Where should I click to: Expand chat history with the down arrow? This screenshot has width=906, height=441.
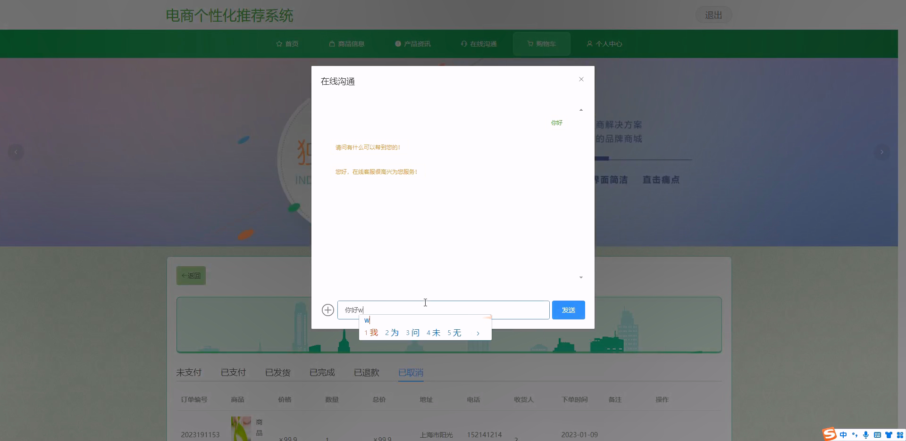(581, 278)
